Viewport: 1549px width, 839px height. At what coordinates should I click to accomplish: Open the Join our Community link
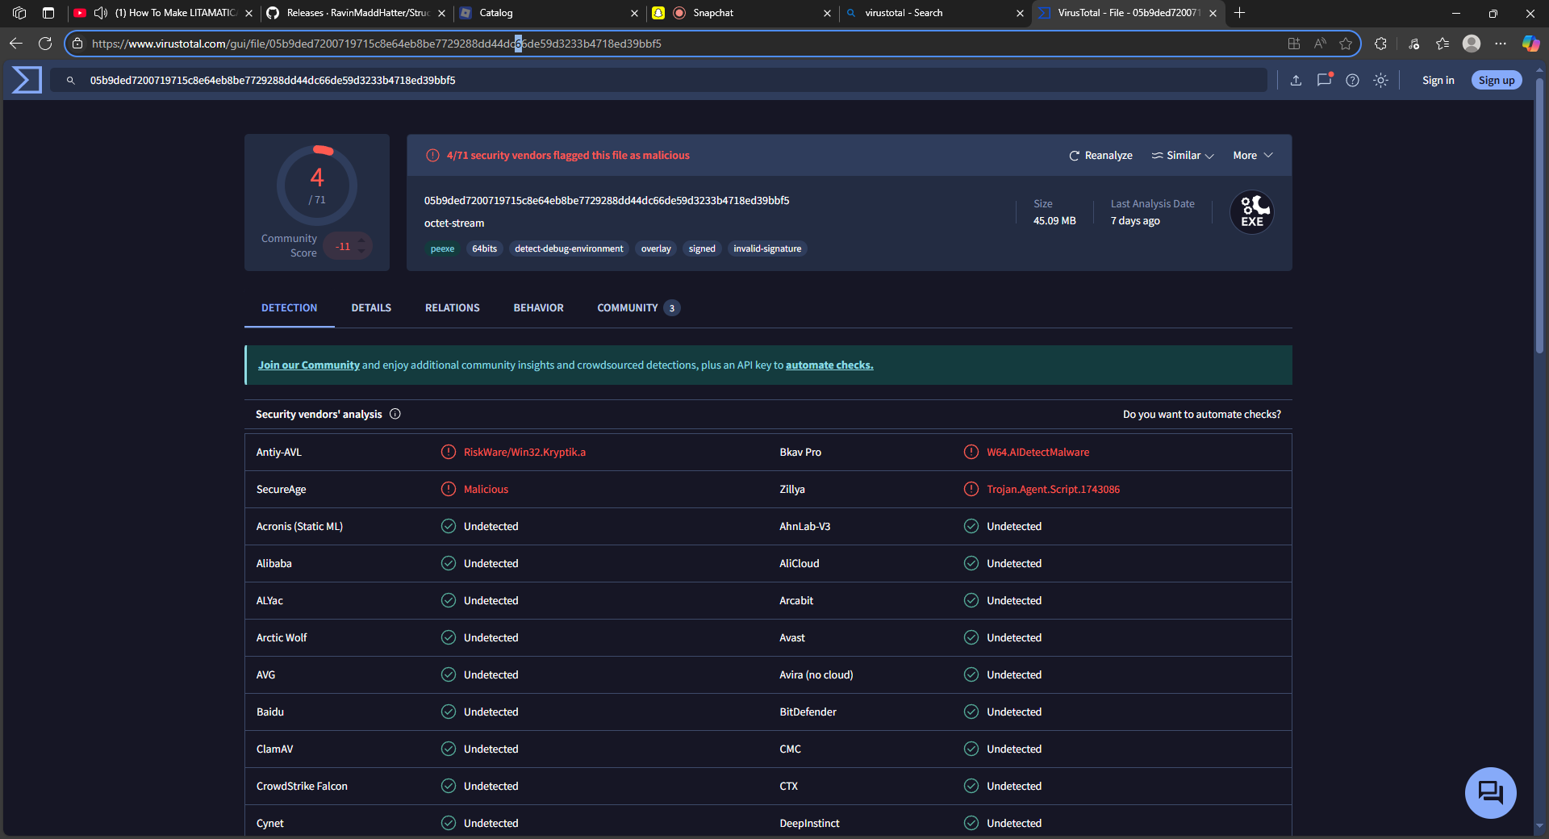pos(308,365)
